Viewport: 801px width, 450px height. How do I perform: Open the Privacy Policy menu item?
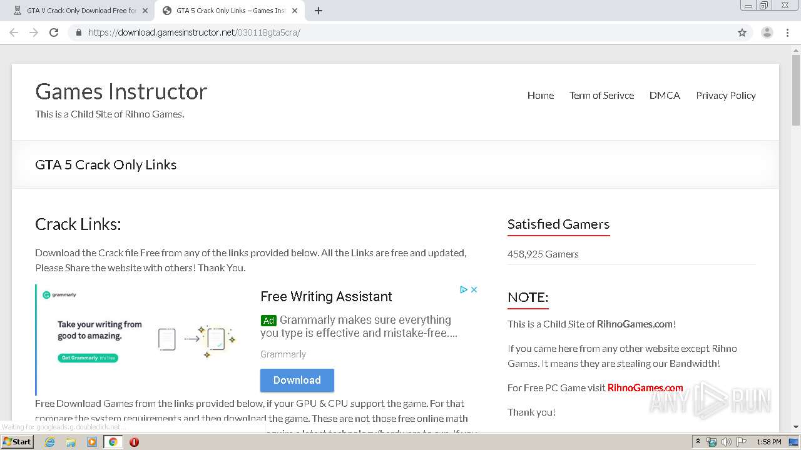click(726, 95)
